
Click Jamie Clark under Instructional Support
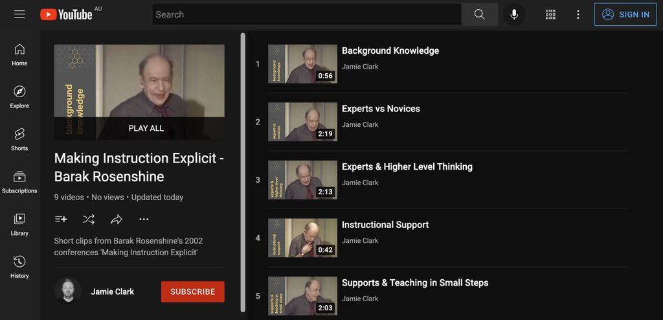(x=360, y=240)
